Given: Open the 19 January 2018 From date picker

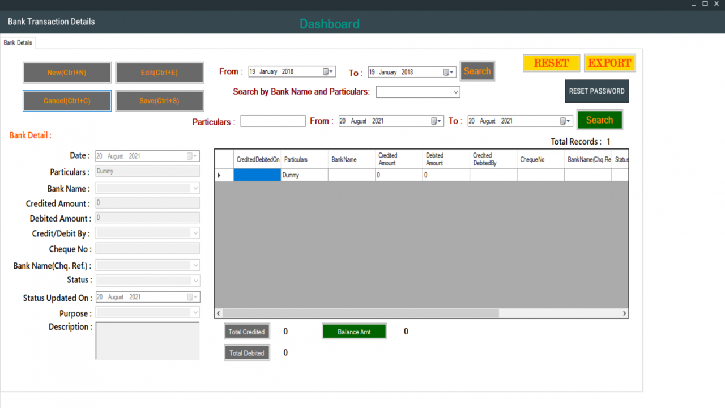Looking at the screenshot, I should tap(292, 72).
